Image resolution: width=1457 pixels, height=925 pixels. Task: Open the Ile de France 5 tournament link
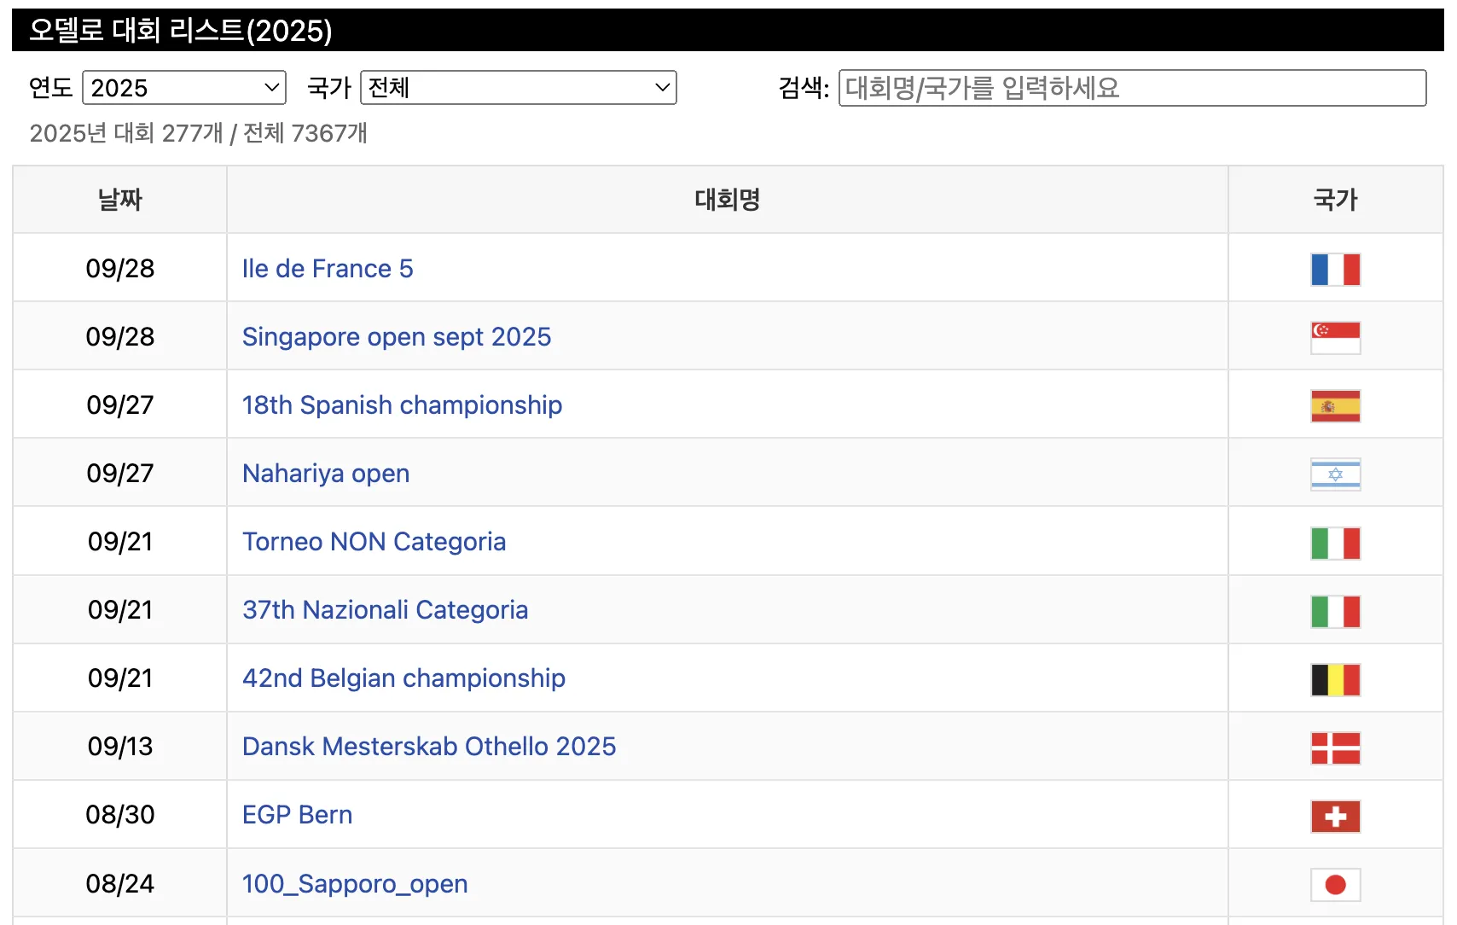328,269
